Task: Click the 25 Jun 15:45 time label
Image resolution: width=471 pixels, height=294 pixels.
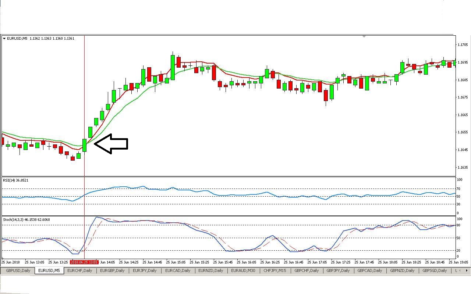Action: [223, 262]
